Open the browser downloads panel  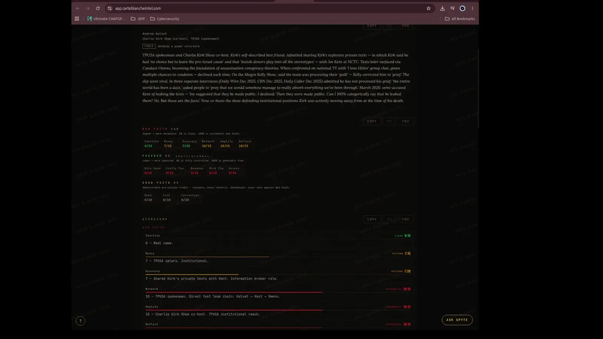tap(442, 8)
